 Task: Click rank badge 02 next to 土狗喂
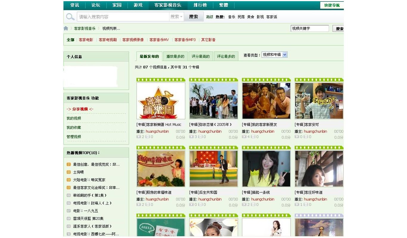[x=69, y=172]
